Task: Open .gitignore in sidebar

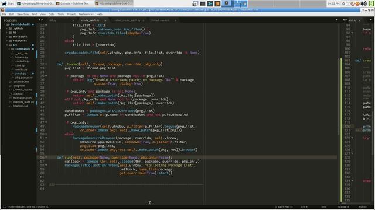Action: pyautogui.click(x=19, y=86)
